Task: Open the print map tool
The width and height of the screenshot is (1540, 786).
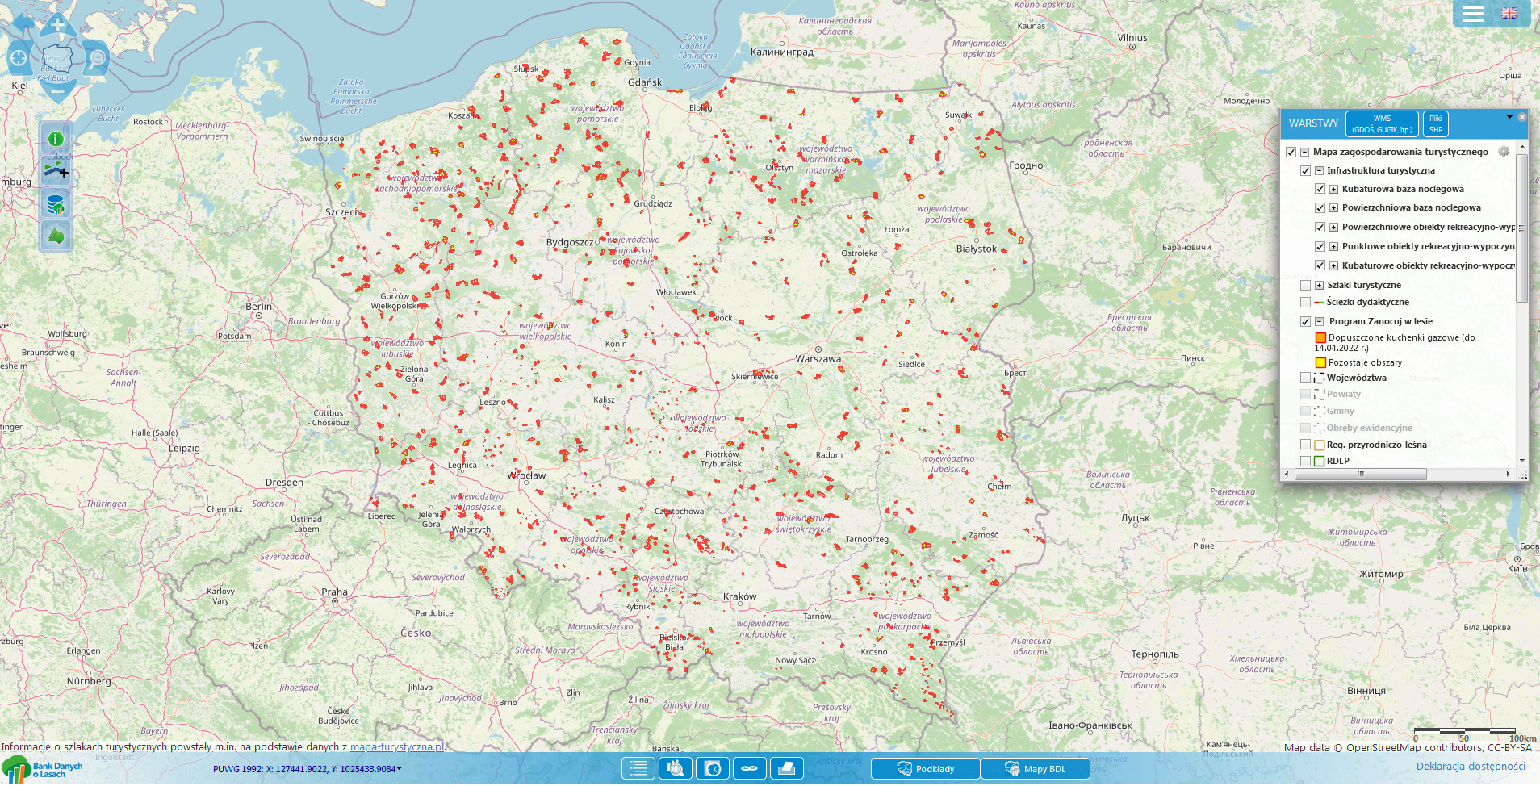Action: [786, 769]
